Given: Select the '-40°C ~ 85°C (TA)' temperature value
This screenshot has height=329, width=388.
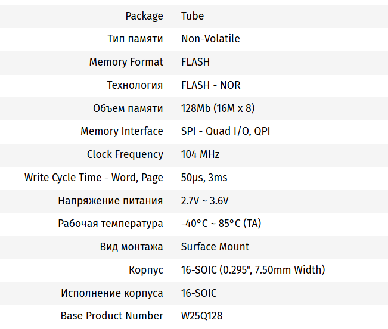Looking at the screenshot, I should coord(221,224).
